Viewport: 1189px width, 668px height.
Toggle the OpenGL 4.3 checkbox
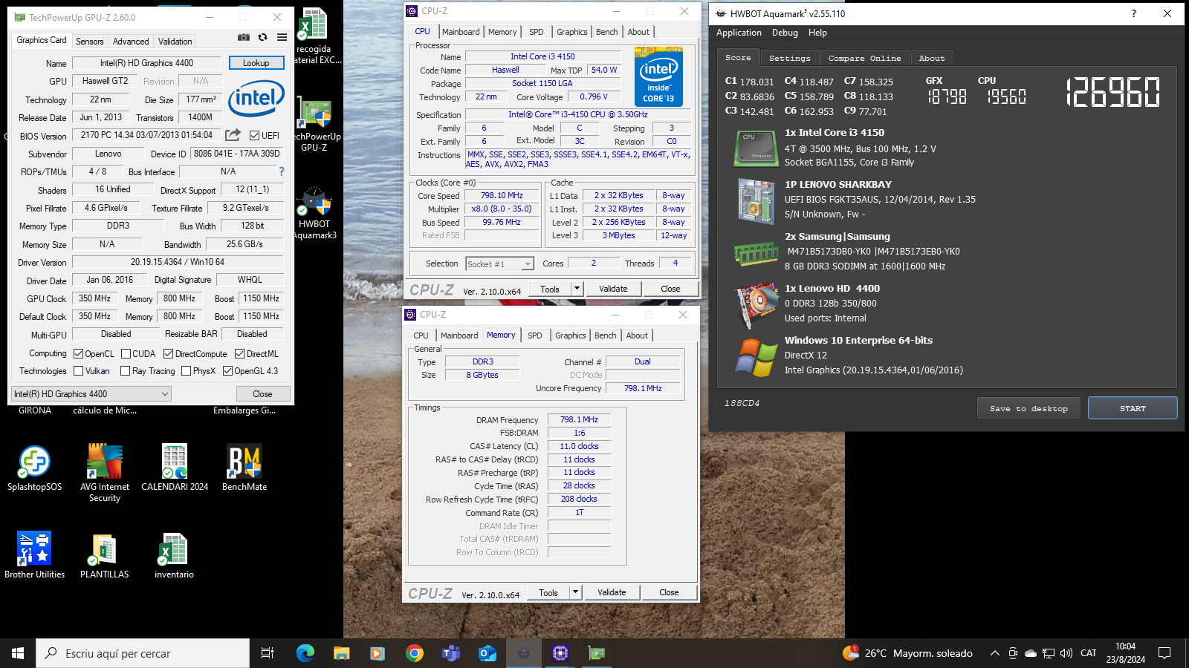[x=228, y=371]
